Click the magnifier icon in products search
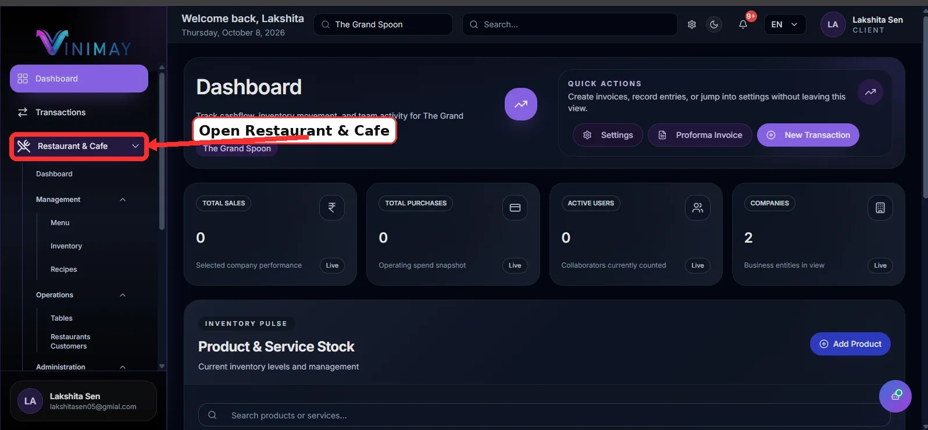Viewport: 928px width, 430px height. pyautogui.click(x=212, y=415)
